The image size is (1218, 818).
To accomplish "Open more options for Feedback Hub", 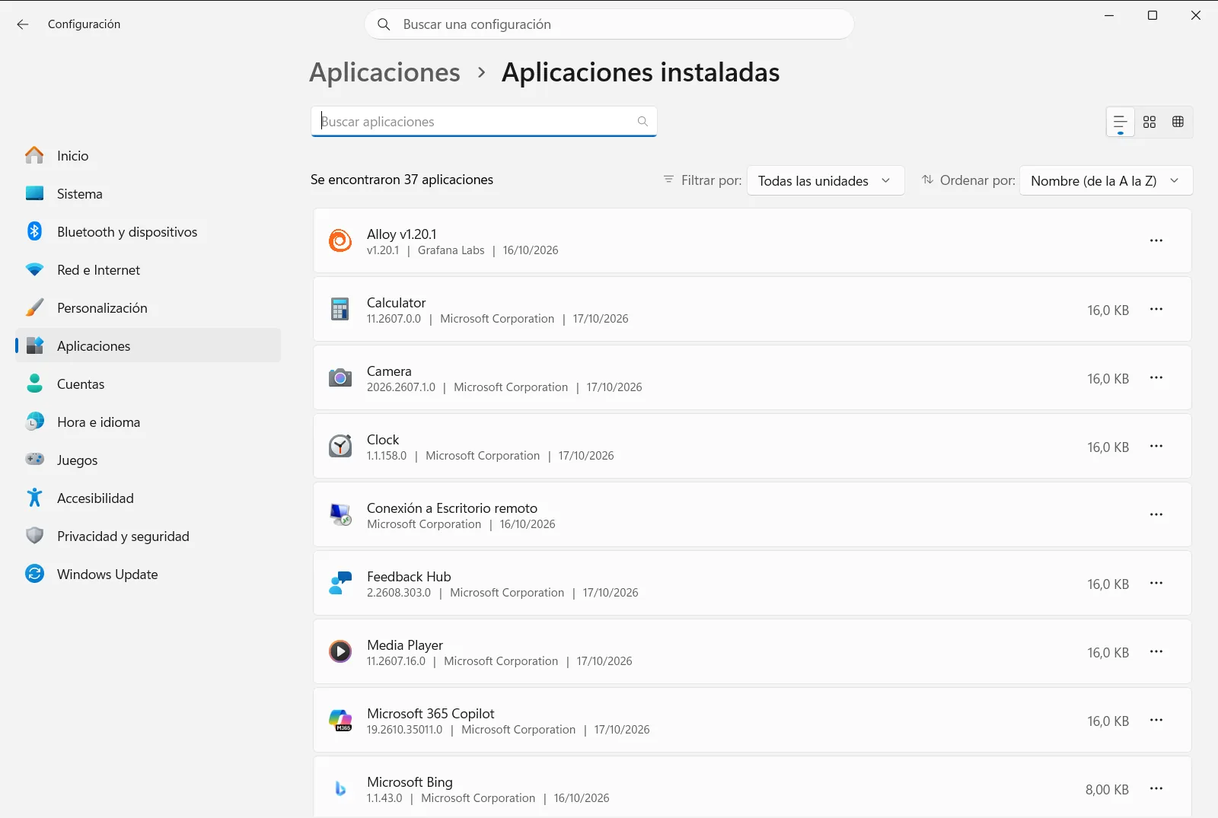I will pos(1156,583).
